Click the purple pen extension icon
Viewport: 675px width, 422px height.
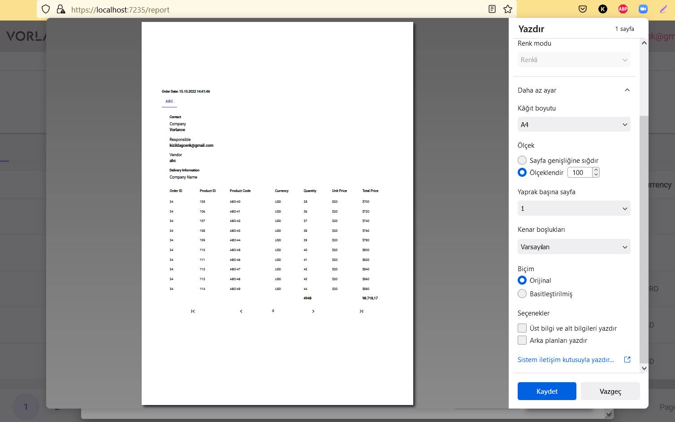(x=663, y=9)
